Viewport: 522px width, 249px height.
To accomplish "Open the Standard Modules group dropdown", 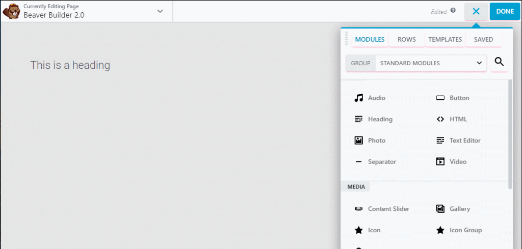I will pyautogui.click(x=431, y=63).
